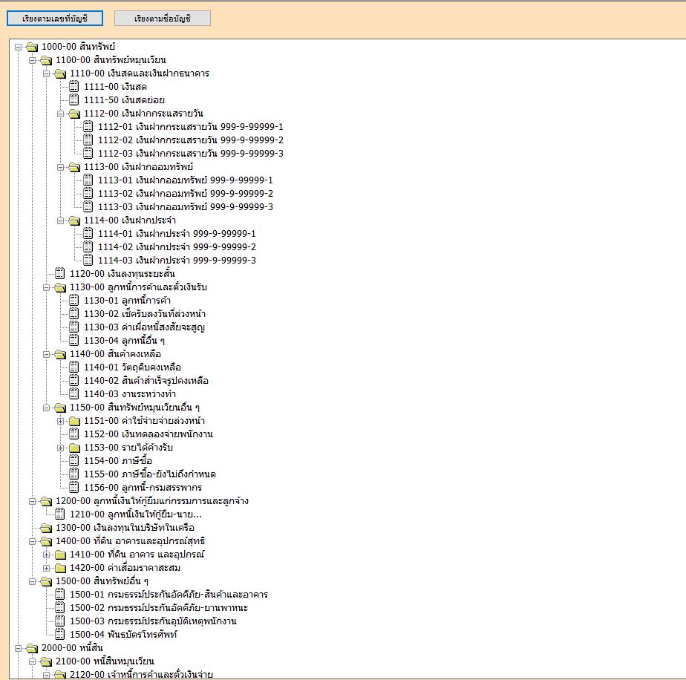This screenshot has width=686, height=680.
Task: Click the sort by account name button
Action: click(163, 19)
